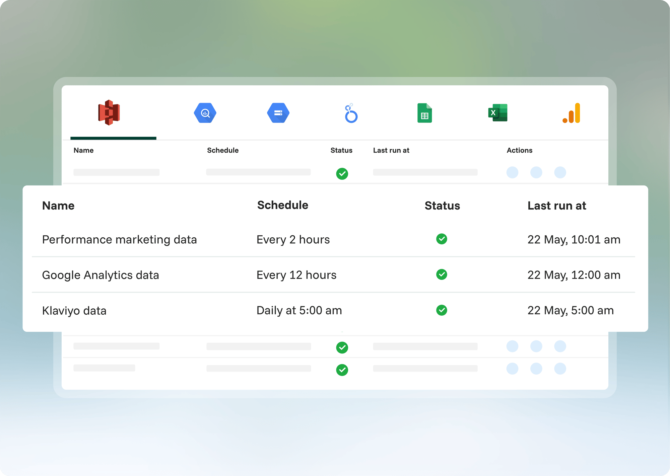
Task: Select the Google Cloud Storage icon
Action: click(x=278, y=113)
